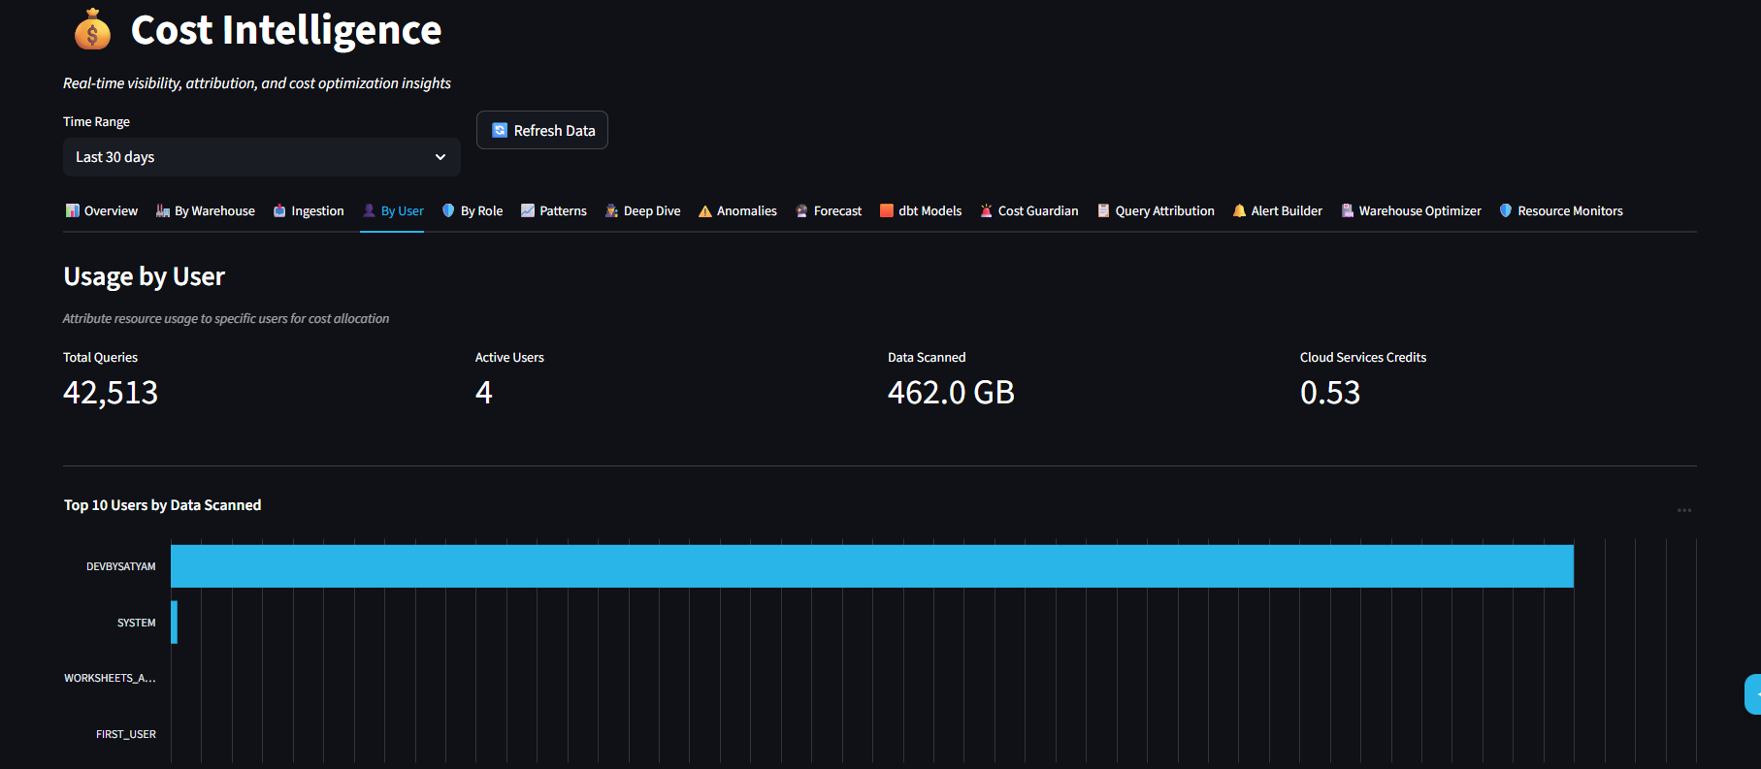The image size is (1761, 769).
Task: Go to the Query Attribution tab
Action: [1156, 210]
